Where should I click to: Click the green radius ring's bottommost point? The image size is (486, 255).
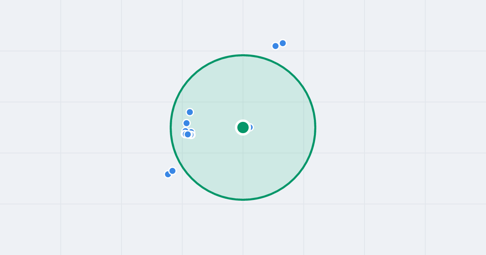(243, 200)
